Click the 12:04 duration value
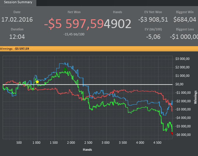The width and height of the screenshot is (198, 156). [17, 37]
